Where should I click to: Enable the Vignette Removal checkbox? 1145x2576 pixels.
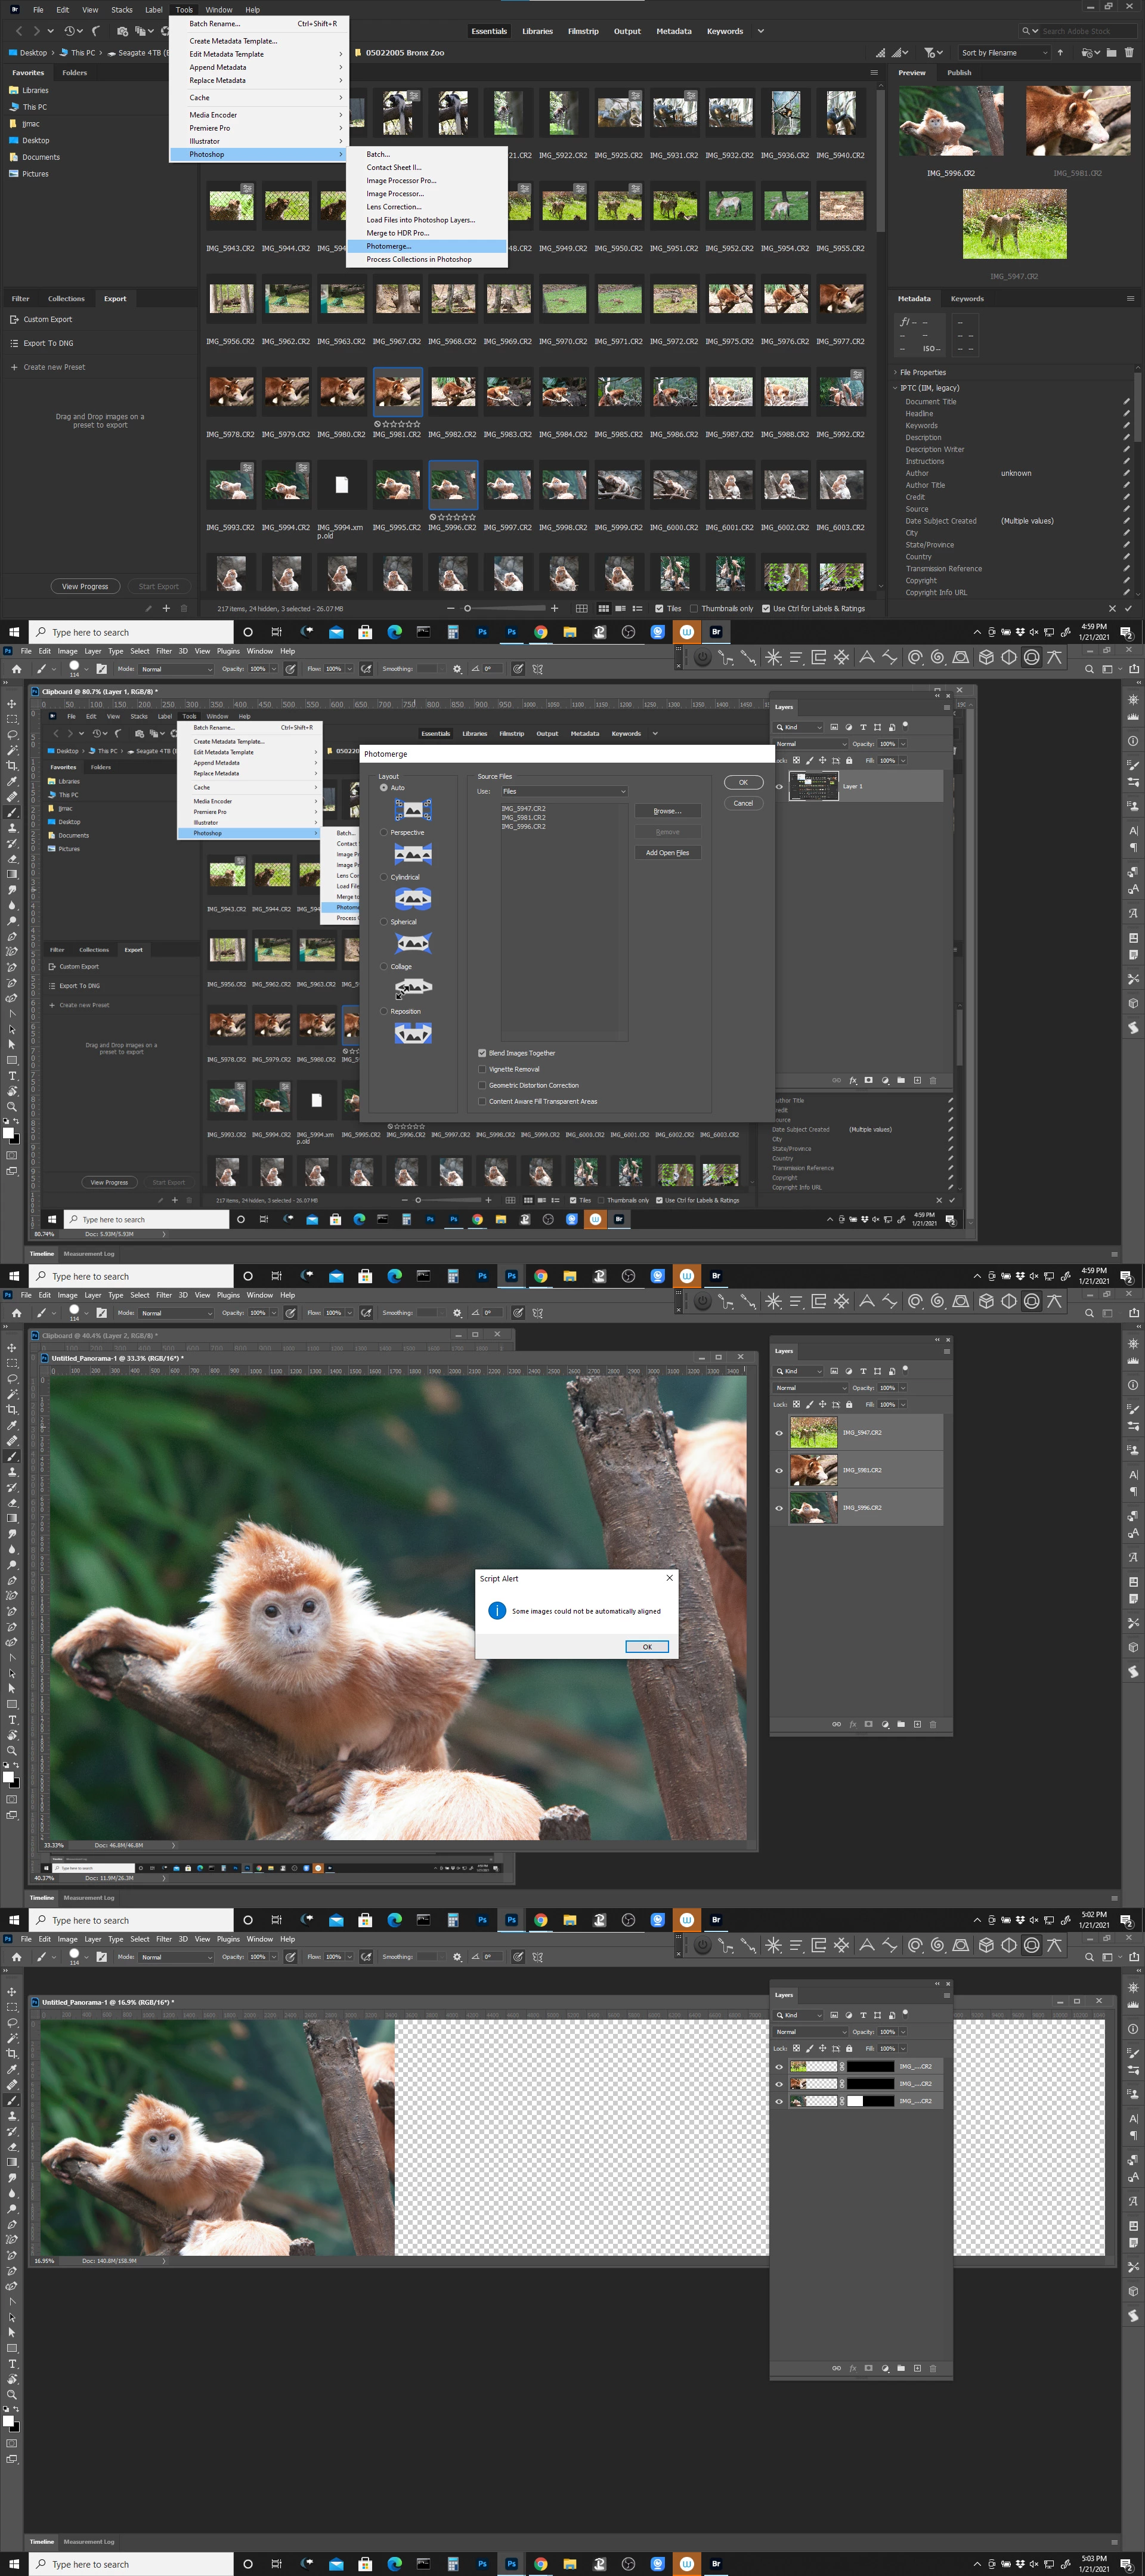pos(482,1069)
